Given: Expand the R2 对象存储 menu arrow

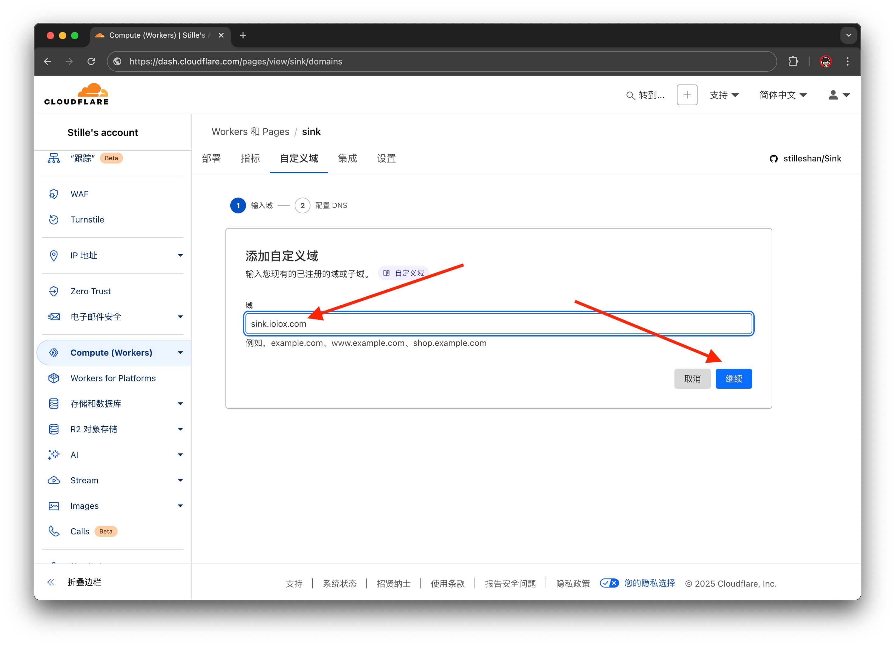Looking at the screenshot, I should 180,429.
